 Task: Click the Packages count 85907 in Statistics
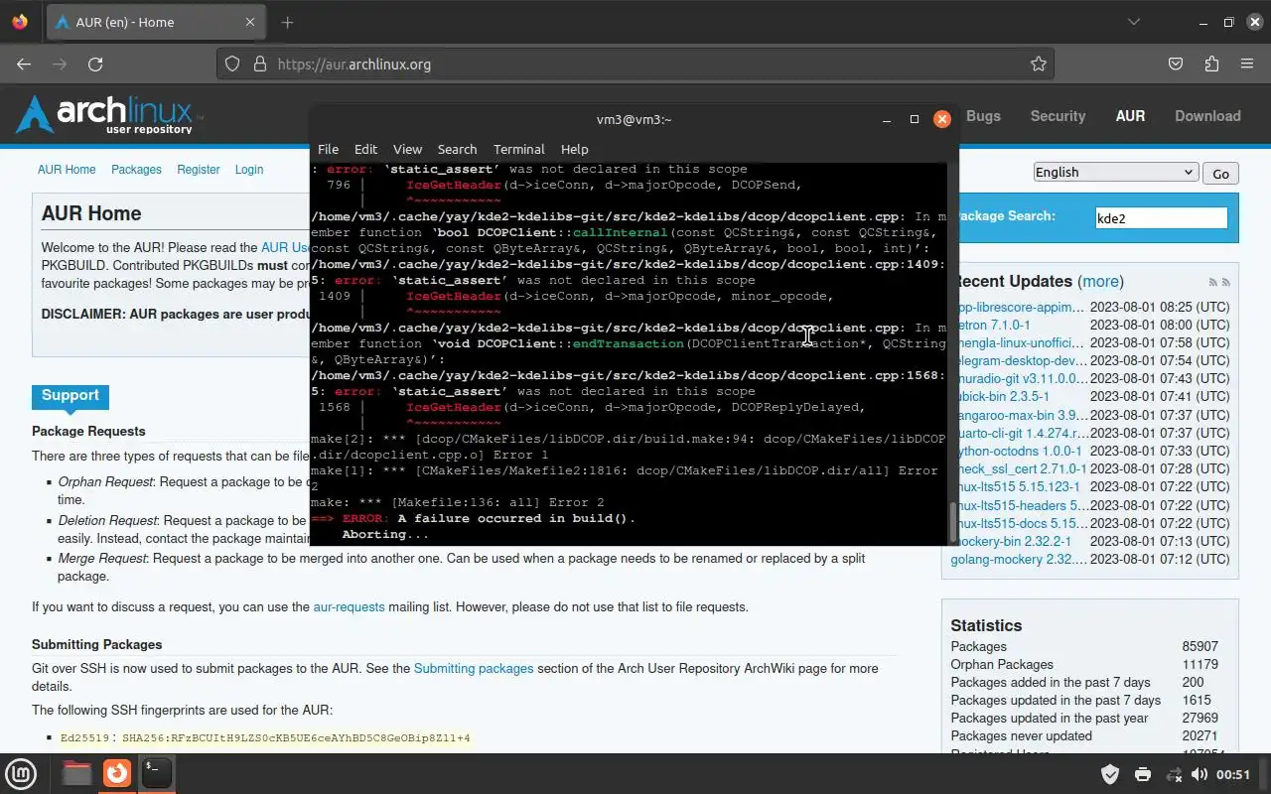click(x=1200, y=646)
